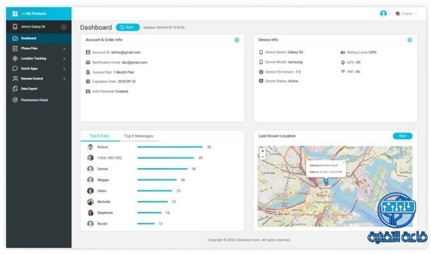Expand the Location Tracking submenu
The width and height of the screenshot is (431, 254).
pos(64,58)
